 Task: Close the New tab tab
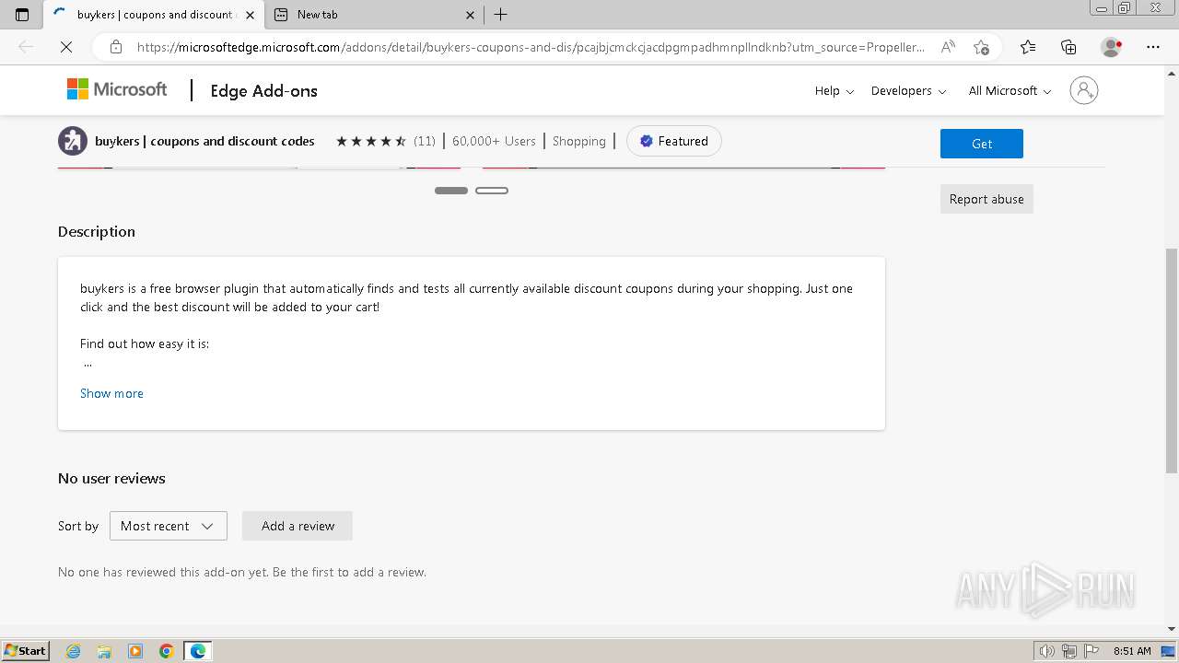click(x=470, y=15)
